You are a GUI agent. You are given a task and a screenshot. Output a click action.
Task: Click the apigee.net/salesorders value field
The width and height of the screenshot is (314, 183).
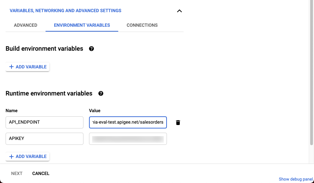[x=128, y=122]
